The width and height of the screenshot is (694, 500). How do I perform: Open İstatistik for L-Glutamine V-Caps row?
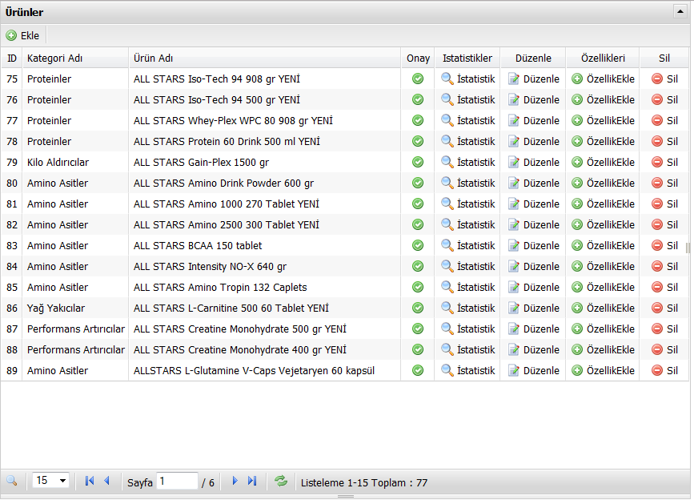coord(467,370)
